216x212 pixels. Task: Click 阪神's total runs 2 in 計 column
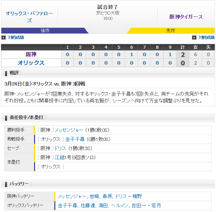point(183,55)
